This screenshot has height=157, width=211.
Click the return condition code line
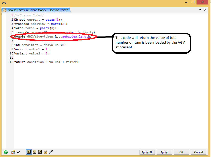pos(46,62)
